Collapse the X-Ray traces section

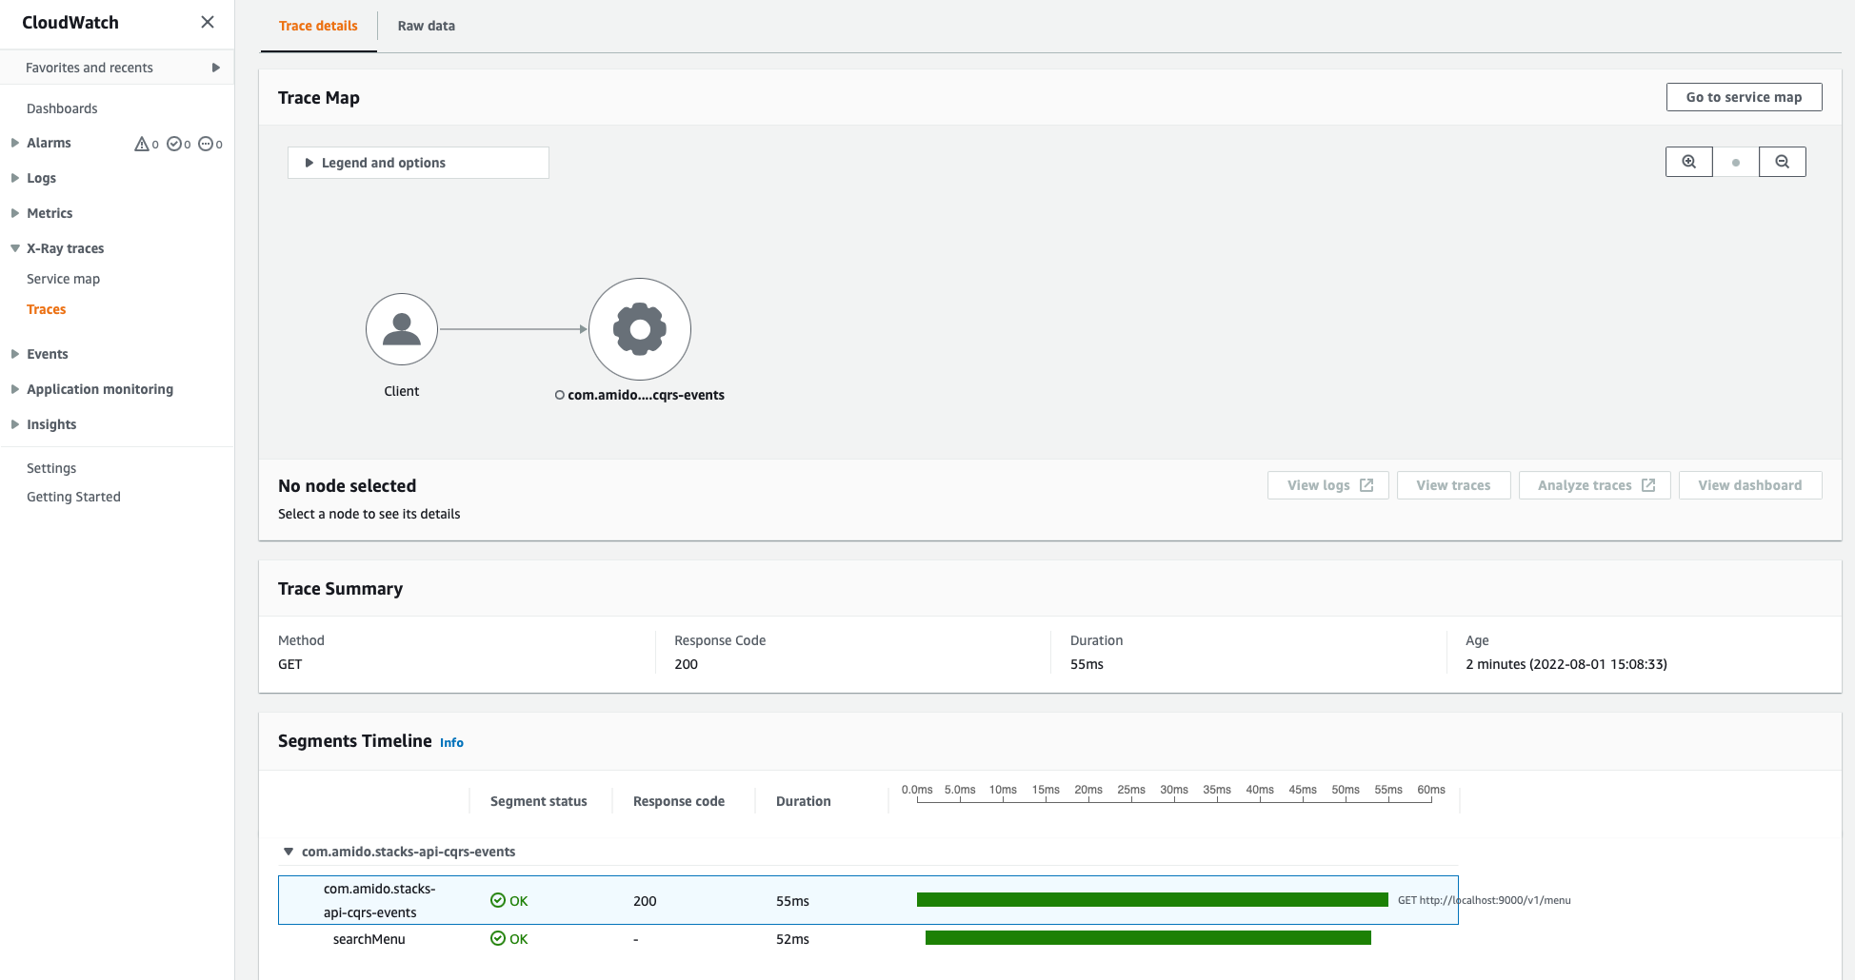tap(15, 248)
